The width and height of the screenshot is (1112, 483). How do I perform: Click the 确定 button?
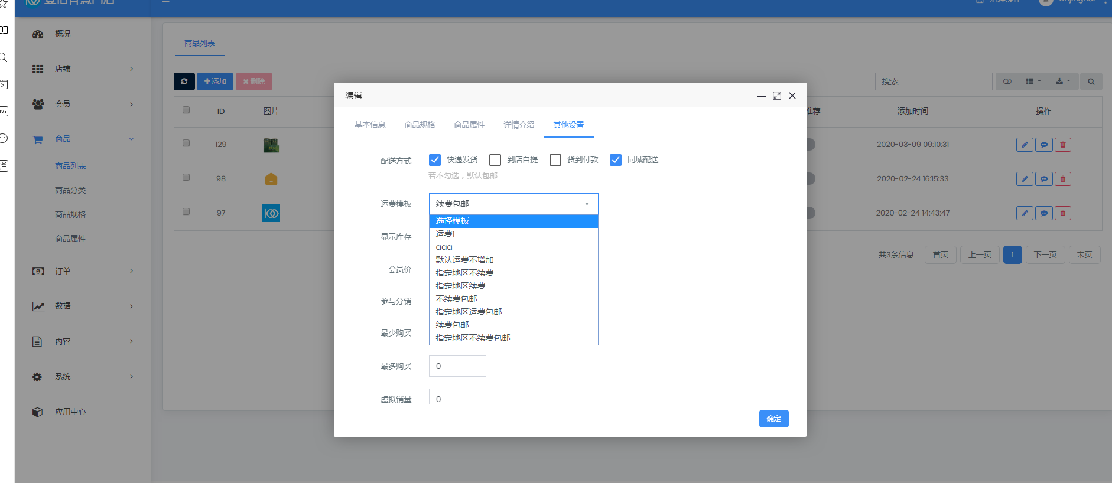pyautogui.click(x=773, y=419)
